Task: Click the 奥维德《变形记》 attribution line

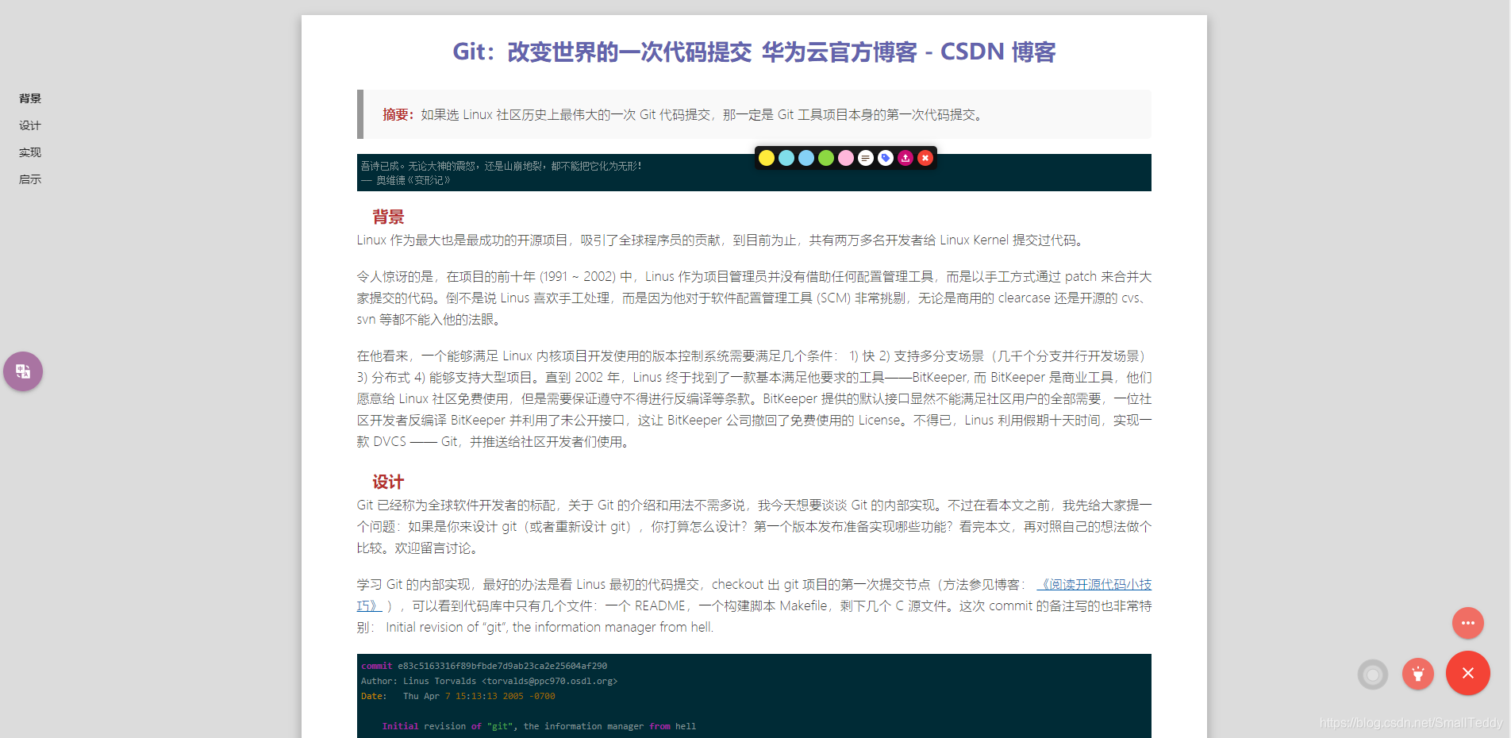Action: 406,180
